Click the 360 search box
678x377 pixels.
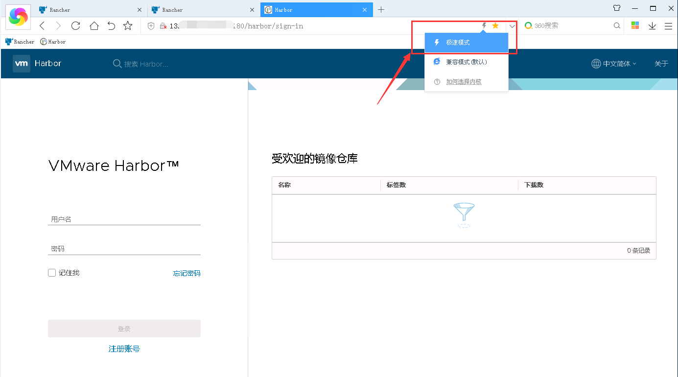[572, 25]
